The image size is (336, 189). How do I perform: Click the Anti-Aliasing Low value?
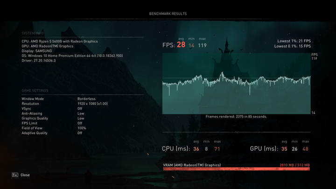point(81,113)
